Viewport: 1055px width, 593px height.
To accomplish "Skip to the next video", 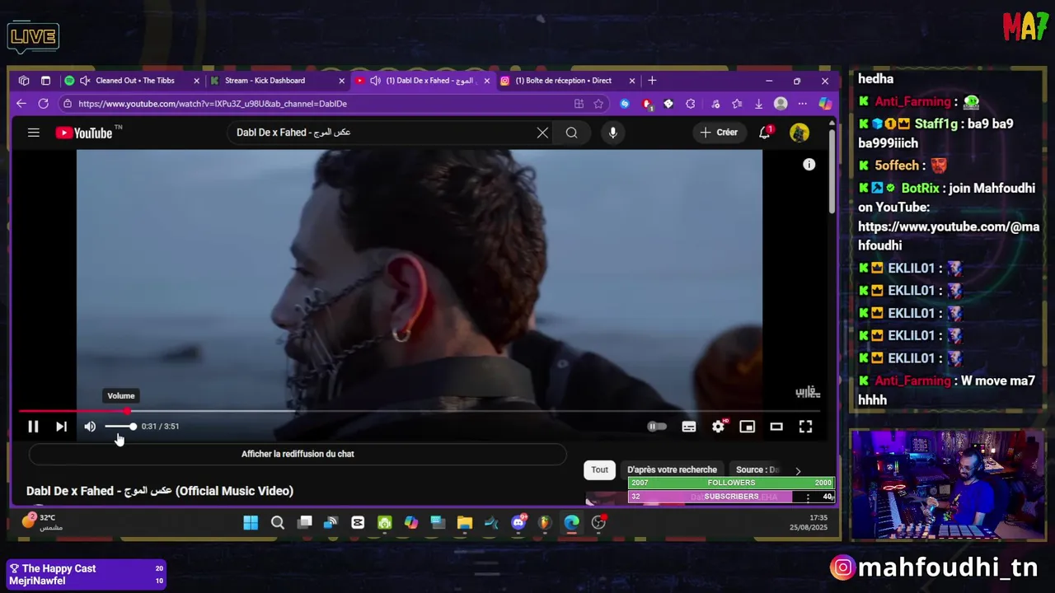I will [61, 427].
